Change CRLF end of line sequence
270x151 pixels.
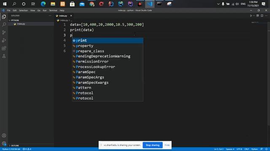point(246,149)
